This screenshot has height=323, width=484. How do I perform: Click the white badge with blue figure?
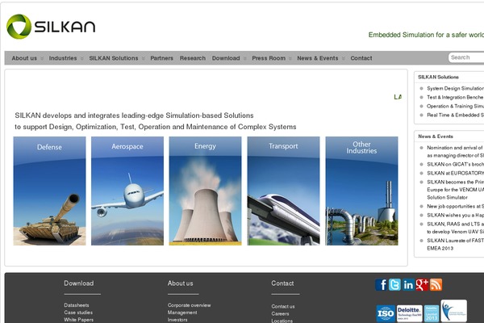[x=453, y=311]
